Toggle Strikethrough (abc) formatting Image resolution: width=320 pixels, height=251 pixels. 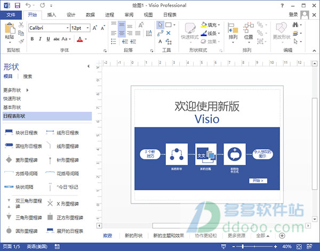click(57, 39)
